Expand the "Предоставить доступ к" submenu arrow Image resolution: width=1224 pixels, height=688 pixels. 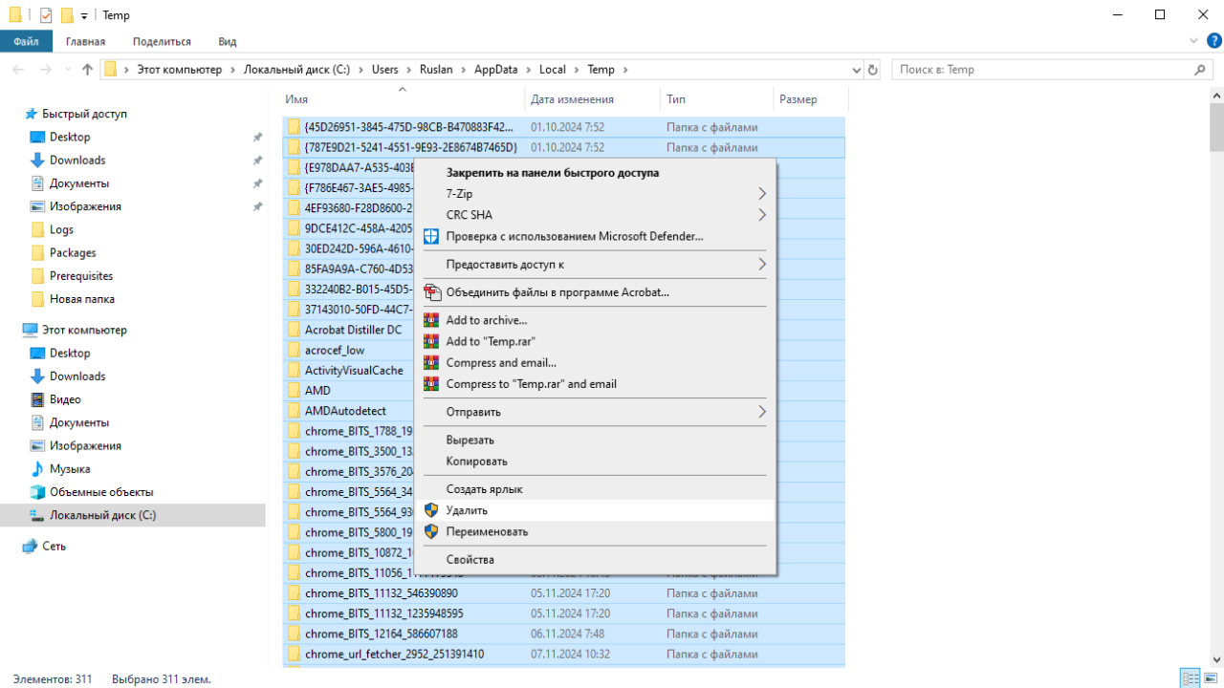[x=762, y=264]
